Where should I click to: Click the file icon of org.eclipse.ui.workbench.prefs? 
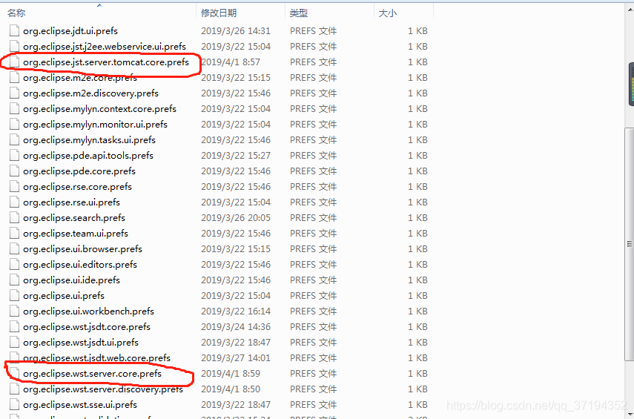click(x=14, y=311)
